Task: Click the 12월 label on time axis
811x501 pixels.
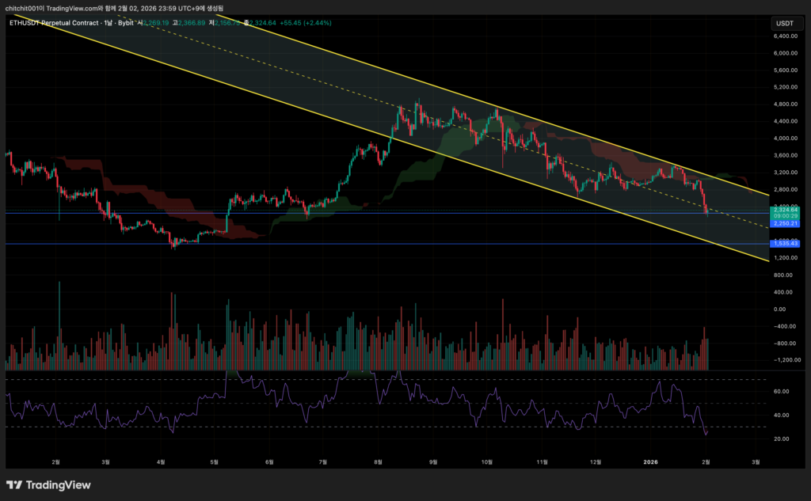Action: [x=596, y=461]
